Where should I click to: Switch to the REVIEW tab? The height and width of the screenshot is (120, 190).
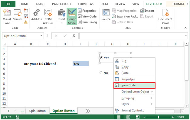click(x=120, y=4)
